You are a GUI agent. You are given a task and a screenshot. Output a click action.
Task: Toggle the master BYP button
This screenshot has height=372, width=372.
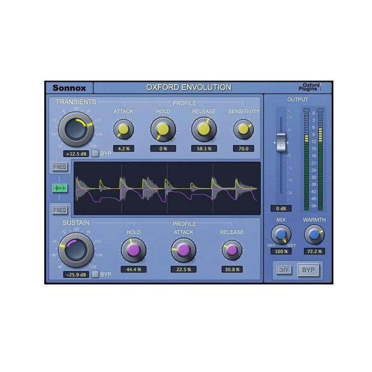click(x=308, y=270)
